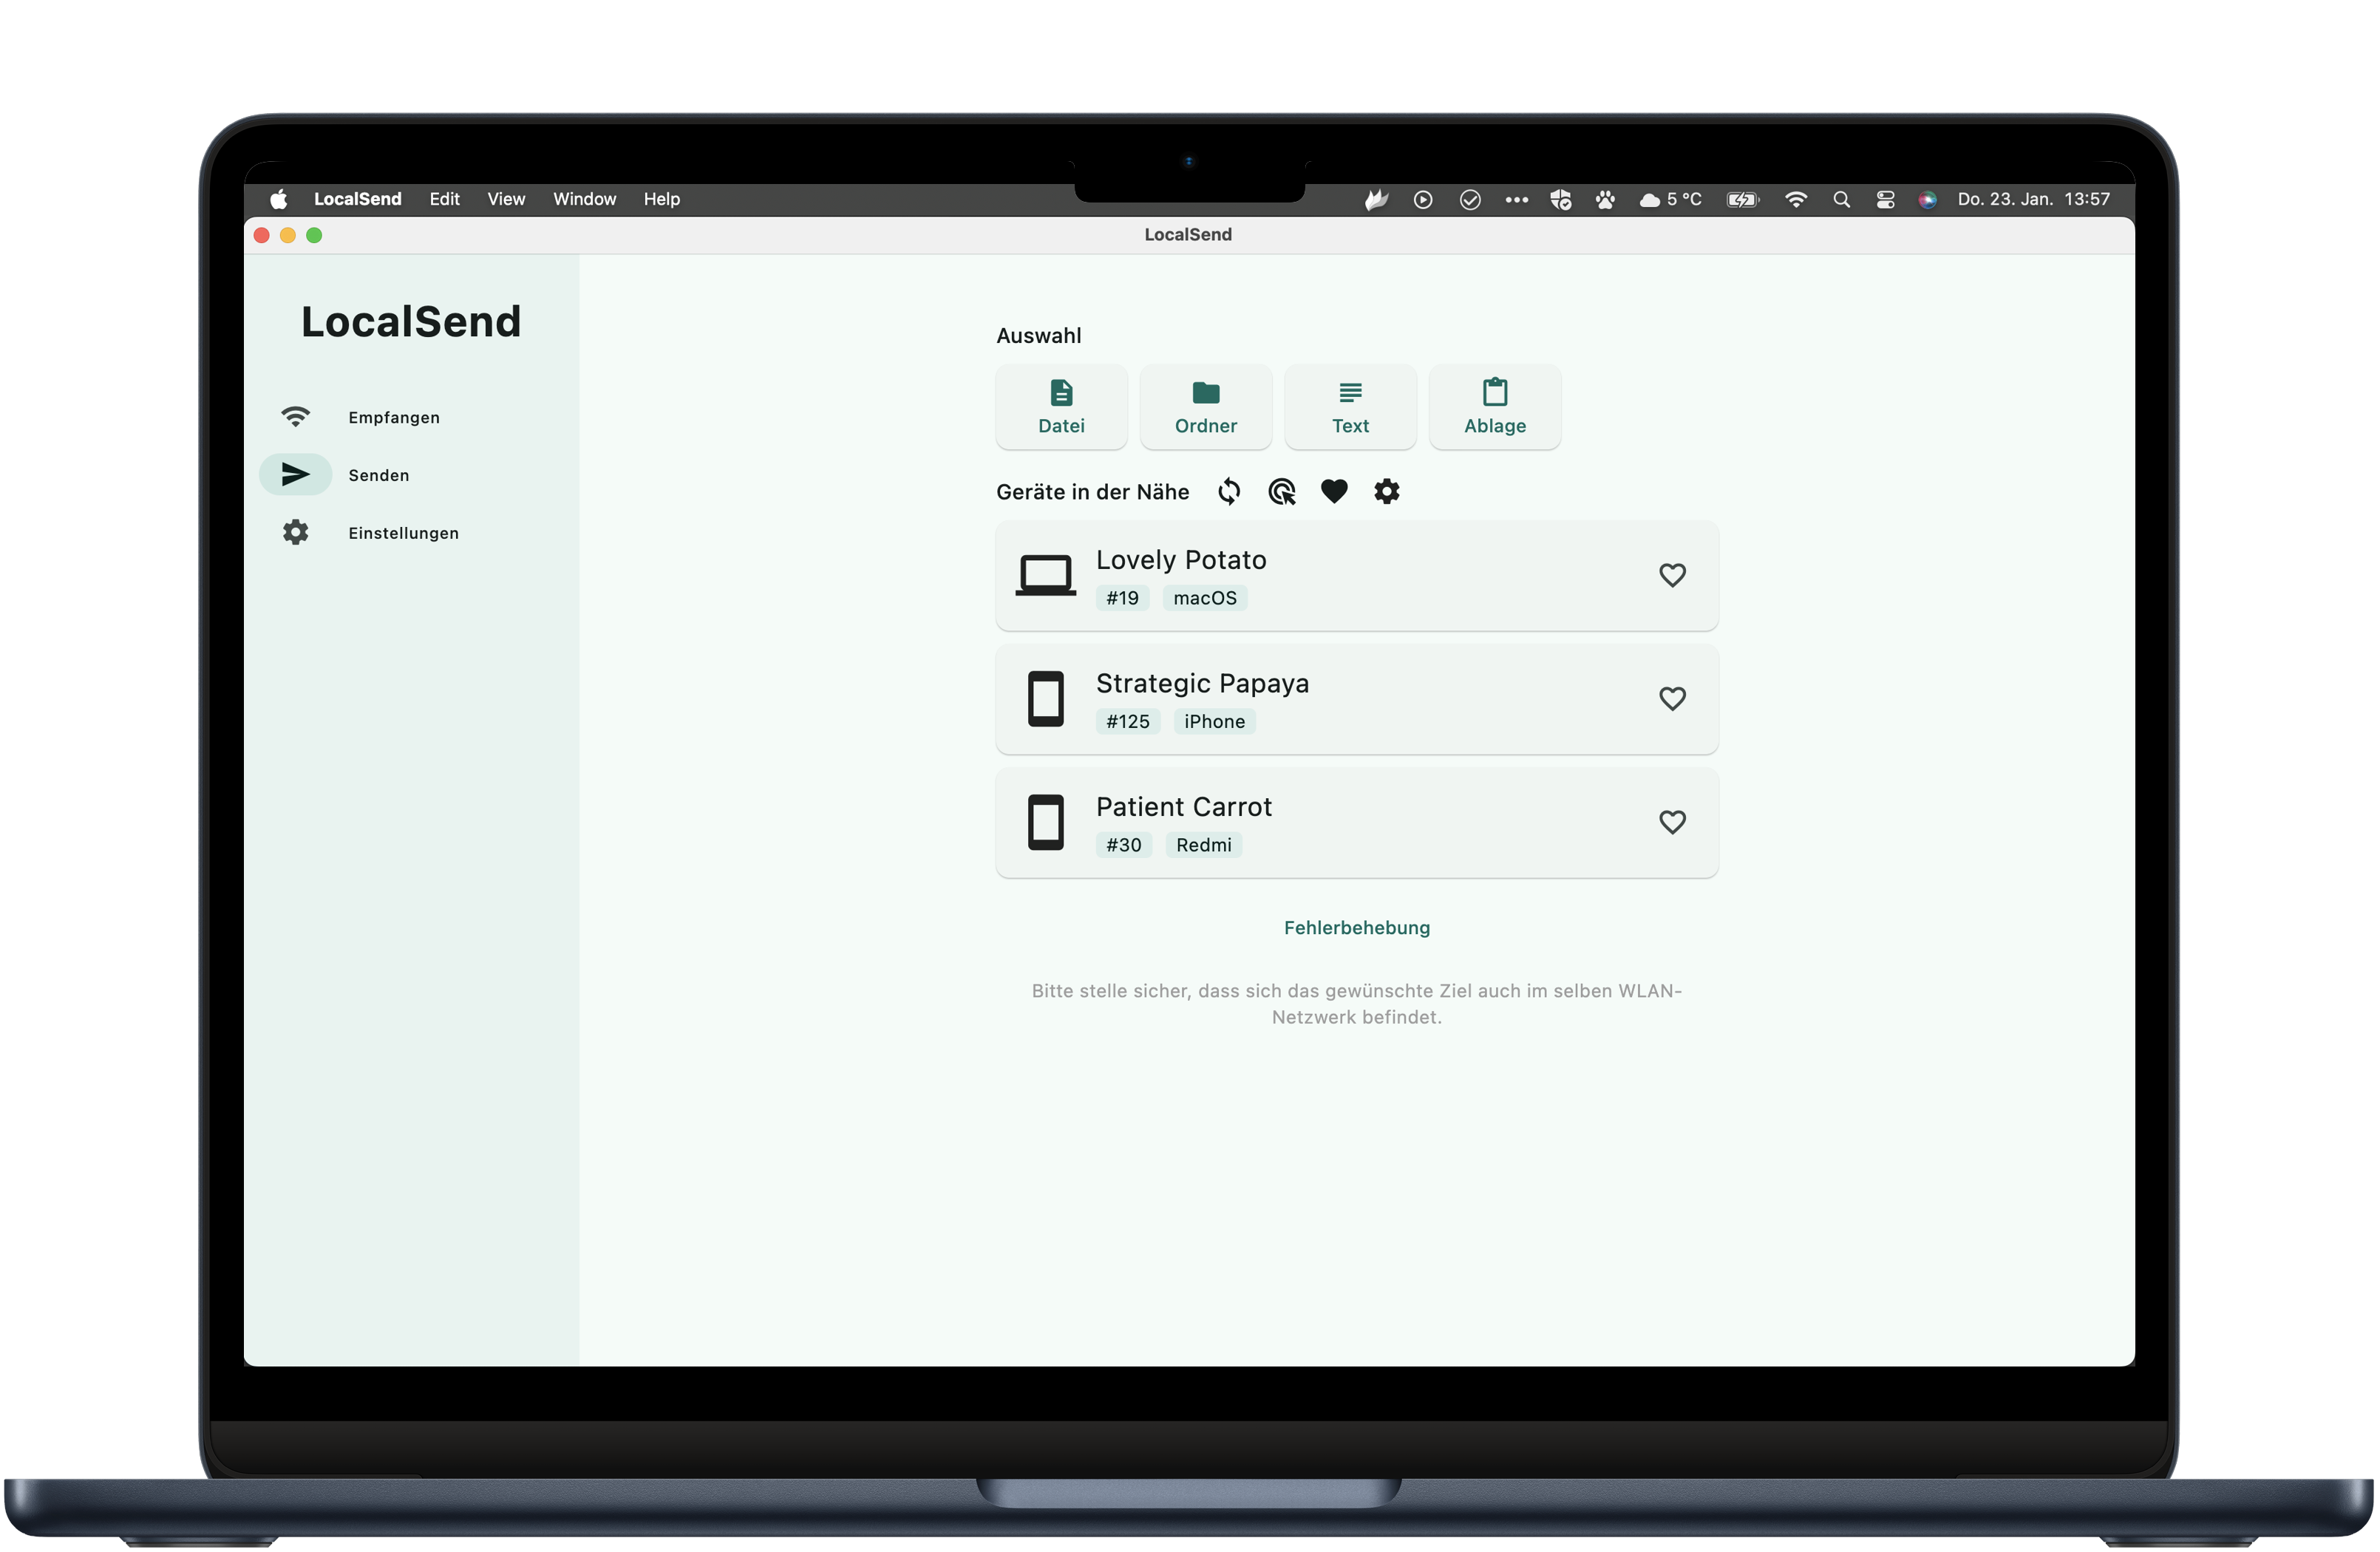Image resolution: width=2380 pixels, height=1552 pixels.
Task: Click the Datei file selection button
Action: [x=1061, y=407]
